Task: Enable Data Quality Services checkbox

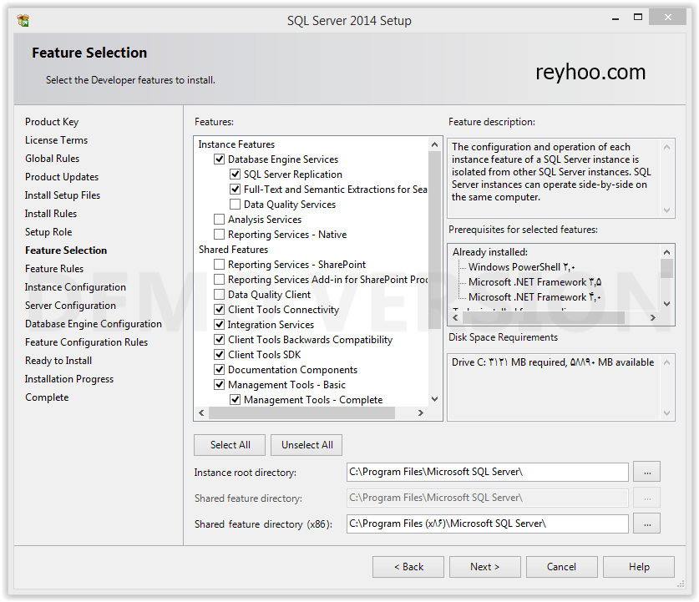Action: [235, 205]
